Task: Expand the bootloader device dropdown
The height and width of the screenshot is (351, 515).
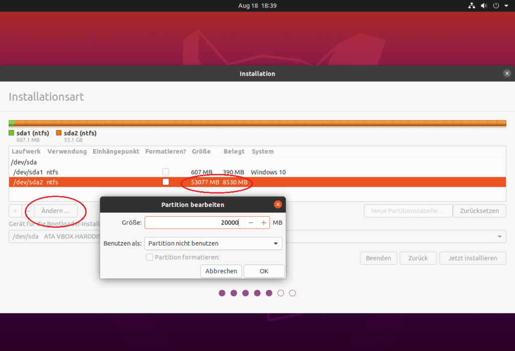Action: [500, 237]
